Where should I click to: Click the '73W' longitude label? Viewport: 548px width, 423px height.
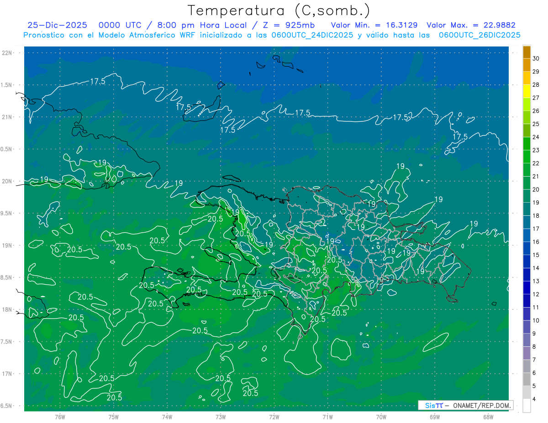click(221, 417)
